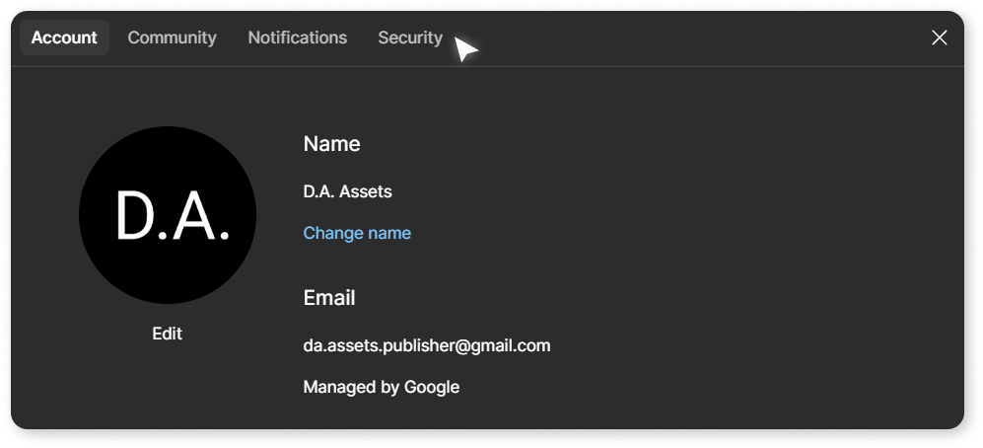Dismiss the dialog with the X icon
Image resolution: width=983 pixels, height=448 pixels.
point(939,37)
